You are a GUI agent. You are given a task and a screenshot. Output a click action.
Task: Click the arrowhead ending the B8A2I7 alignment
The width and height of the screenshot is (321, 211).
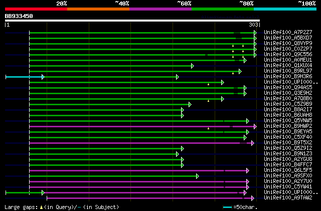[183, 110]
